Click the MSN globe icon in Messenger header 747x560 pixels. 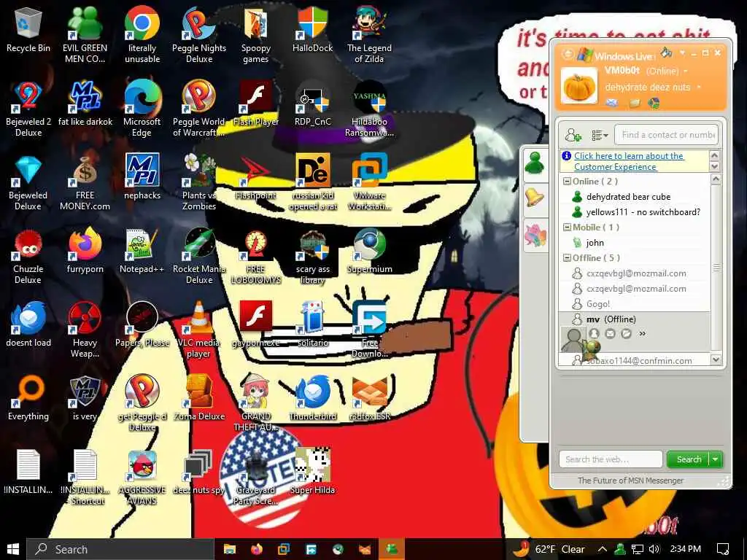pos(654,102)
